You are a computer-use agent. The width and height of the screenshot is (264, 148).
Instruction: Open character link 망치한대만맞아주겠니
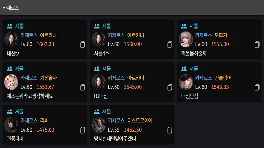115,139
